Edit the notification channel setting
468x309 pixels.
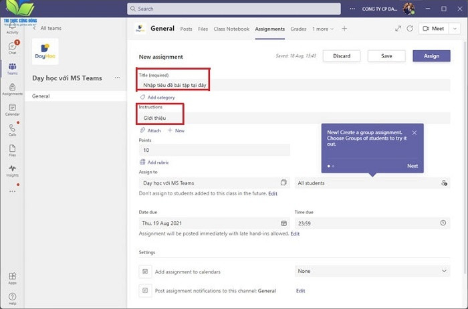tap(301, 290)
